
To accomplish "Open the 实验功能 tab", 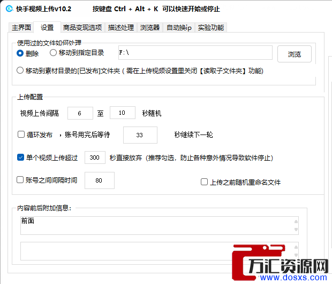I will tap(211, 27).
